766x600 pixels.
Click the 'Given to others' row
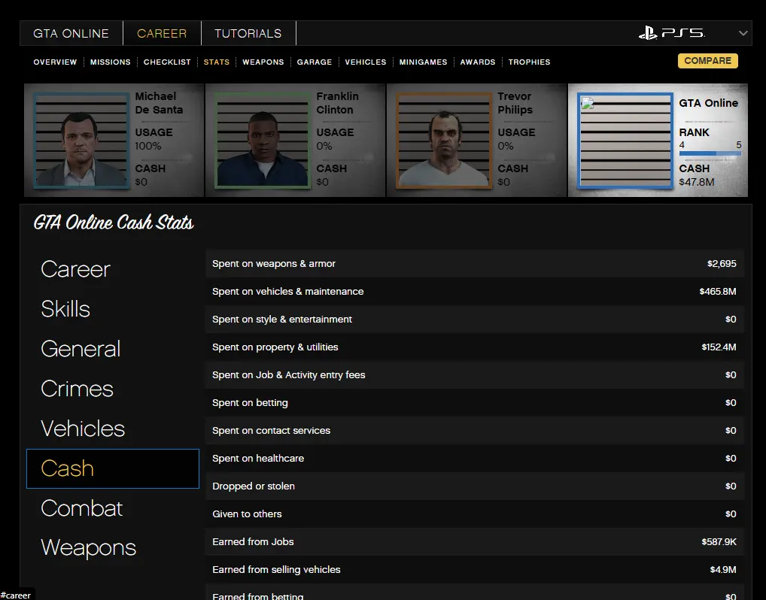tap(474, 514)
